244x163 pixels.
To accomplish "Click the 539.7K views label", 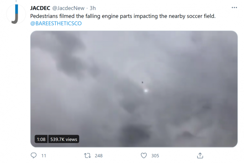I will click(63, 139).
